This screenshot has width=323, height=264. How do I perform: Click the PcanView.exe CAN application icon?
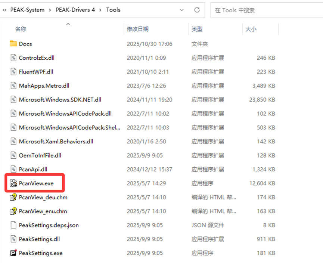coord(13,183)
